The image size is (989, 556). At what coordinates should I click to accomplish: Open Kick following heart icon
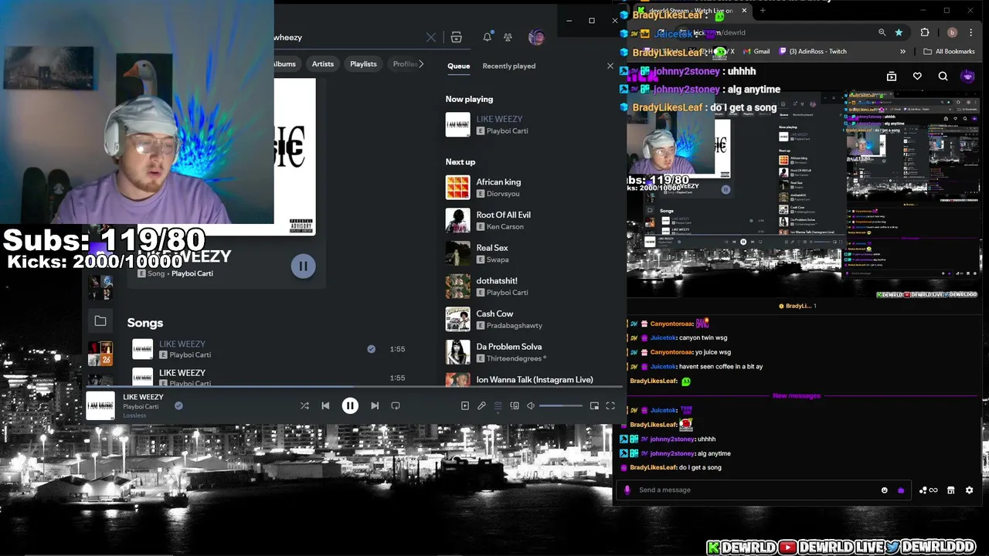pyautogui.click(x=917, y=76)
